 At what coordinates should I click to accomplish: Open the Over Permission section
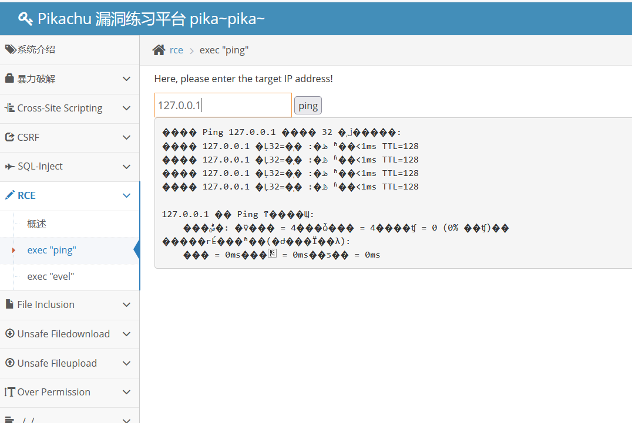pos(70,392)
